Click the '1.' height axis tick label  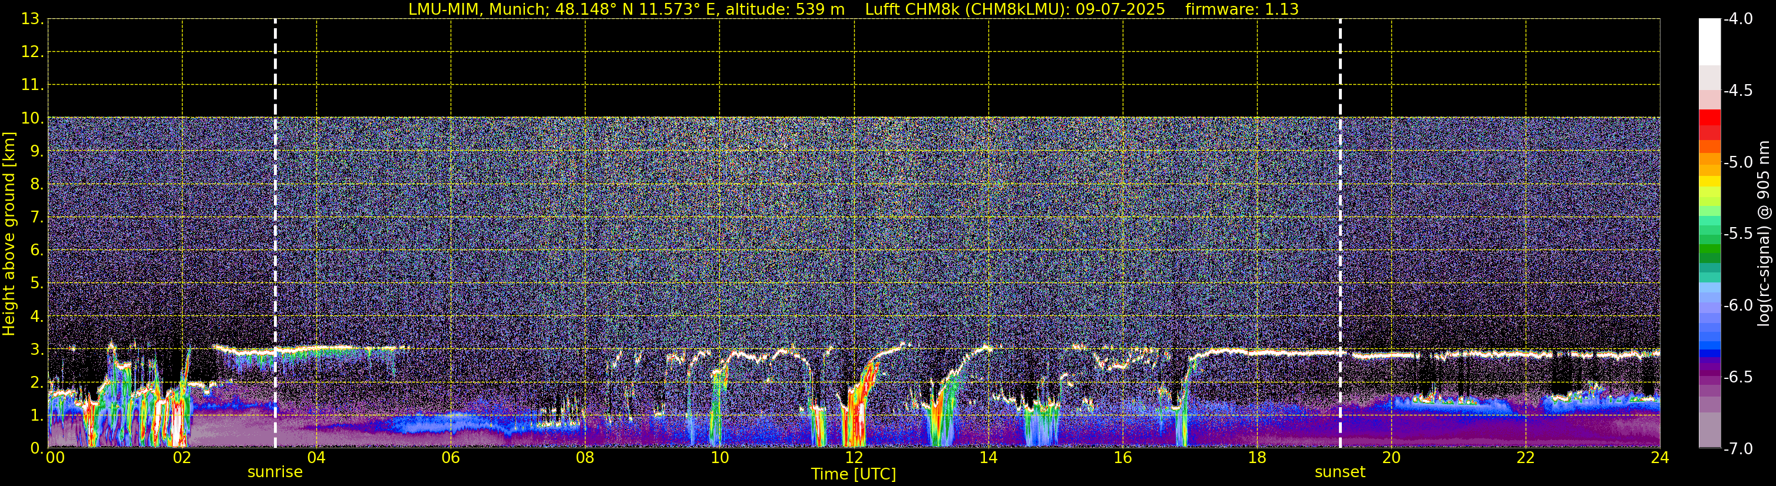tap(36, 415)
